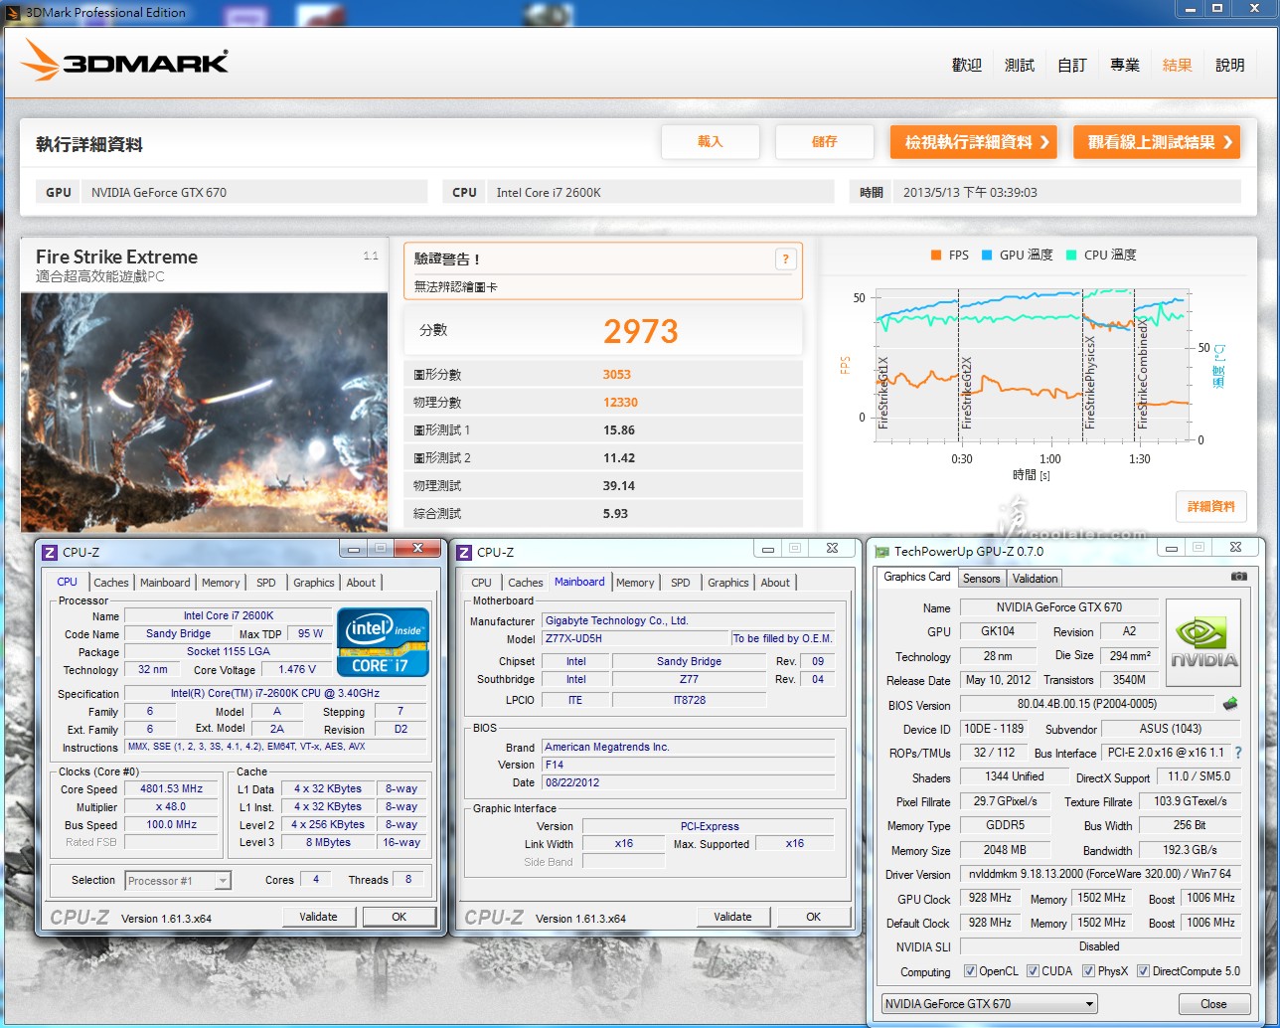Viewport: 1280px width, 1028px height.
Task: Click the 3DMark logo
Action: [x=125, y=62]
